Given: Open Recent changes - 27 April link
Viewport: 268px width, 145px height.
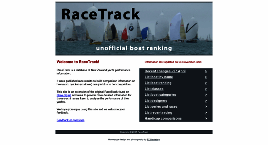Looking at the screenshot, I should coord(165,71).
